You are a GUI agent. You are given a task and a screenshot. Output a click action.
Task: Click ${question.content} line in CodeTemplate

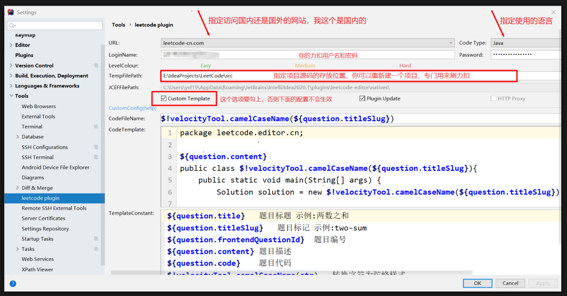click(x=223, y=157)
